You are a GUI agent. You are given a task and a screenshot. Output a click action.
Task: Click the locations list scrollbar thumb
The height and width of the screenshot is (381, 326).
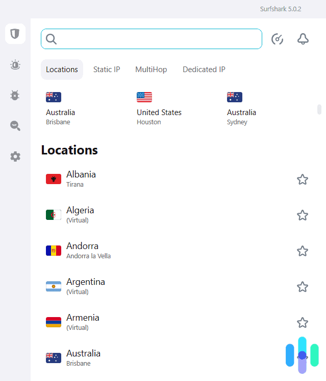[x=319, y=109]
